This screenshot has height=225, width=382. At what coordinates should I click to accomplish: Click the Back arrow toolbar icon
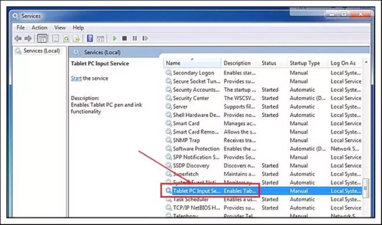point(18,38)
